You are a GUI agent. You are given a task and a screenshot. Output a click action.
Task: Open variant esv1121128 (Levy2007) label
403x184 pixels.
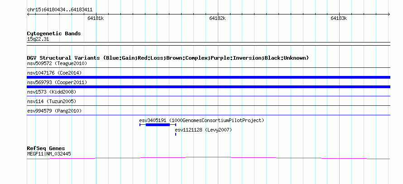[203, 130]
